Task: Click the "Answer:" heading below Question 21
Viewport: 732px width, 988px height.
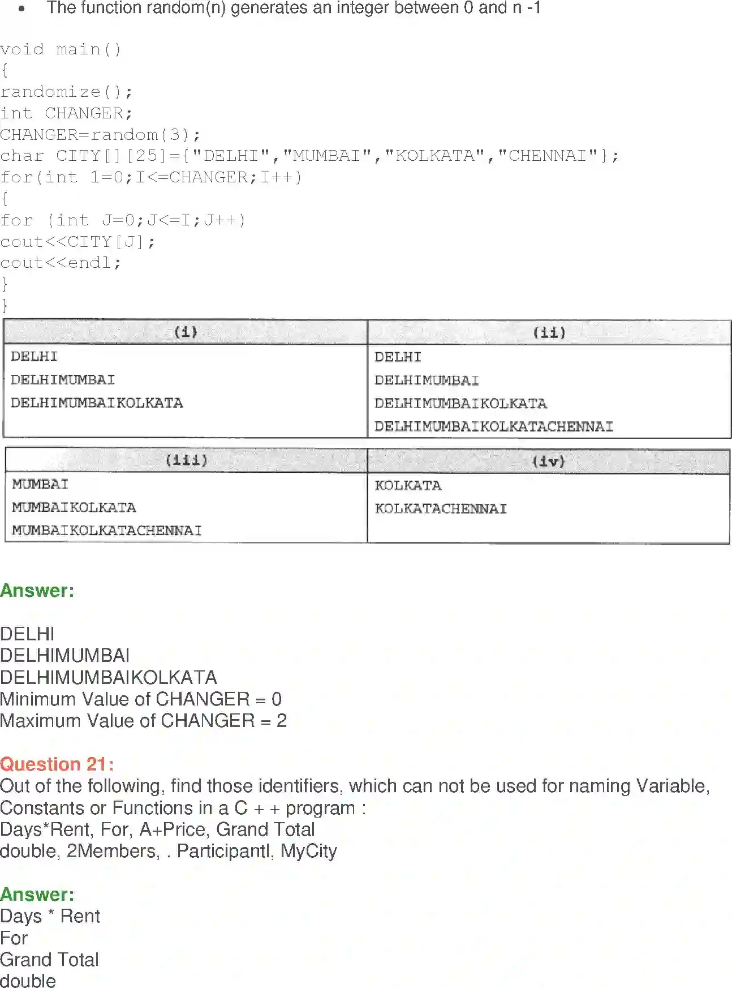Action: click(37, 895)
